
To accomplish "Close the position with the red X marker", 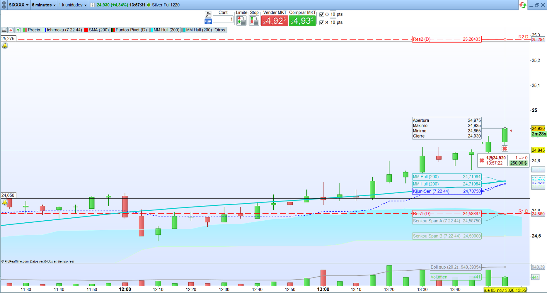I will [x=505, y=149].
